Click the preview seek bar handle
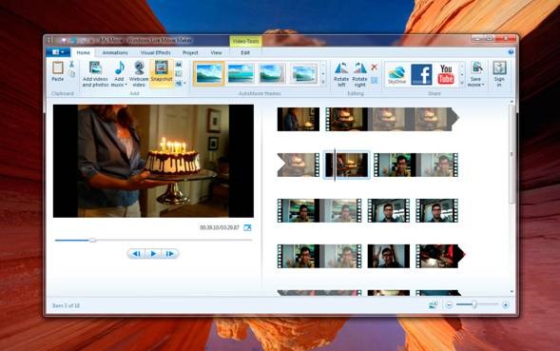Viewport: 560px width, 351px height. point(92,241)
